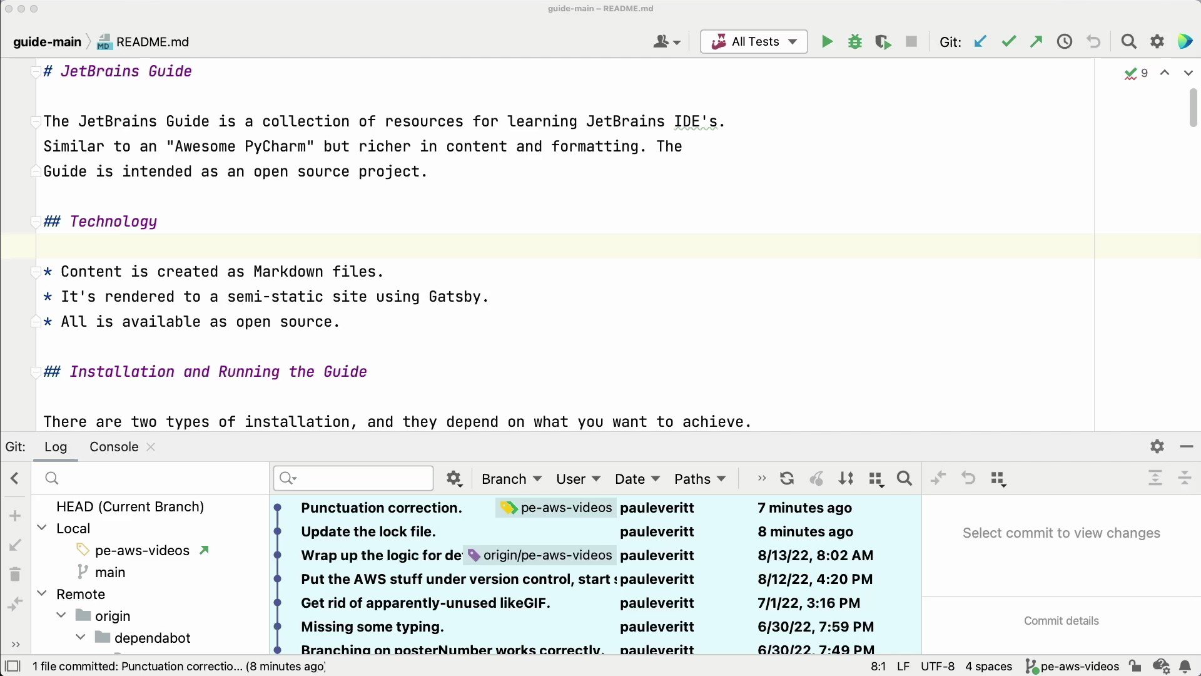Open Search Everywhere magnifier
The width and height of the screenshot is (1201, 676).
click(1128, 41)
